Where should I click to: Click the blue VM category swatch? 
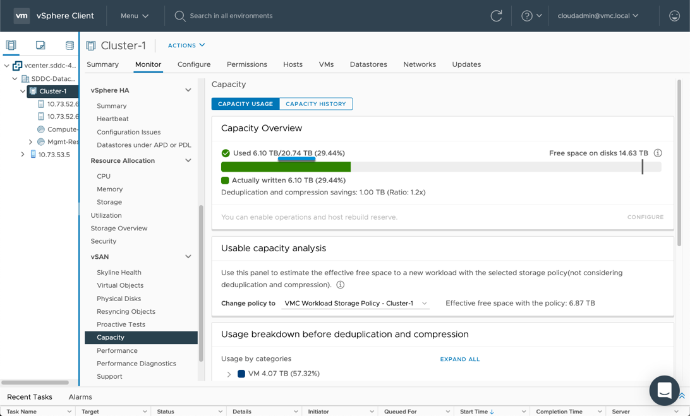pos(241,374)
